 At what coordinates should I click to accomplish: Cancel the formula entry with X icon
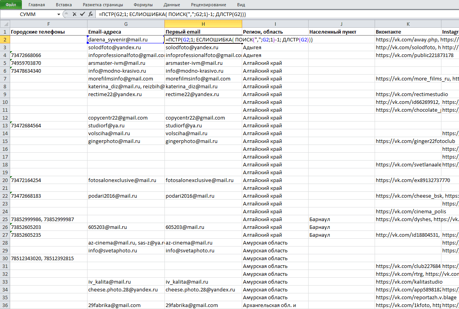[74, 14]
